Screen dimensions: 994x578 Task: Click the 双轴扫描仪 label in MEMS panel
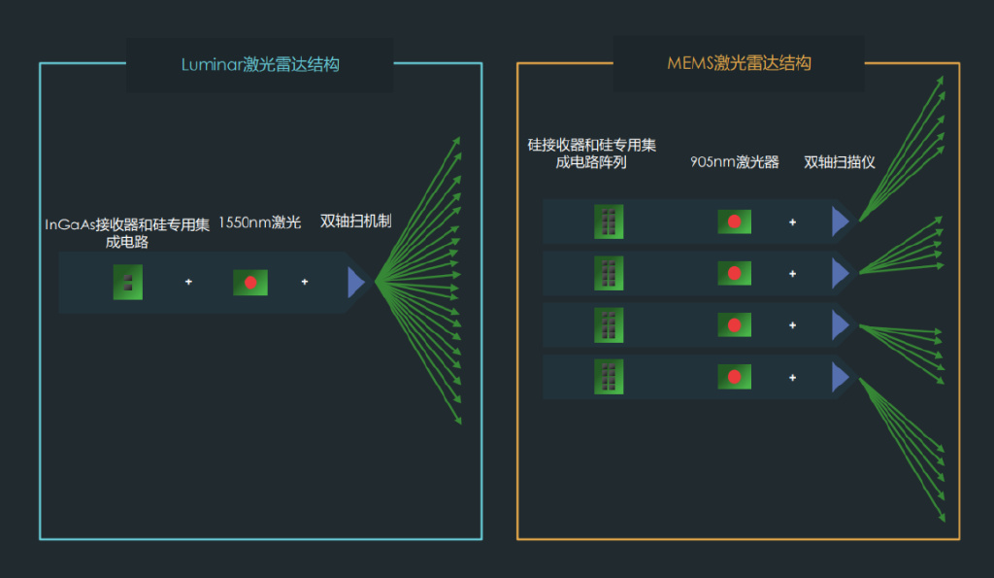tap(840, 162)
